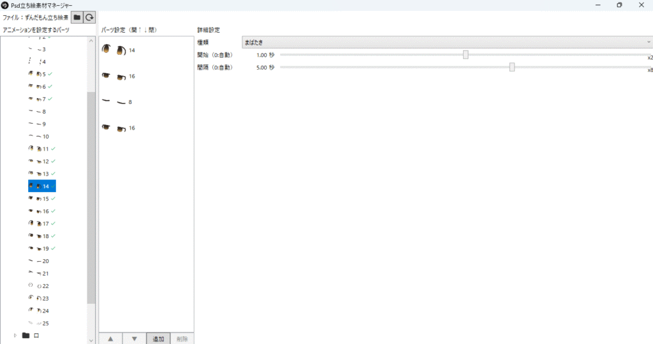Image resolution: width=653 pixels, height=344 pixels.
Task: Click the open file folder icon
Action: (x=77, y=18)
